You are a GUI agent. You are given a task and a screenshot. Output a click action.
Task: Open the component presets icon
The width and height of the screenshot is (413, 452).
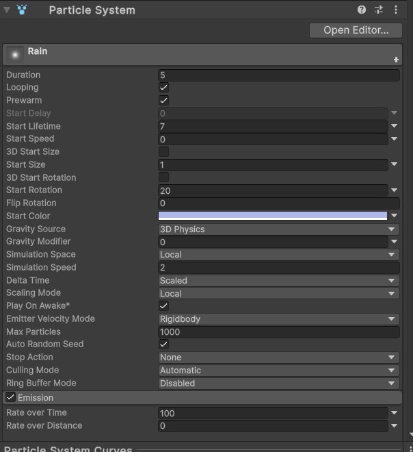pos(379,10)
